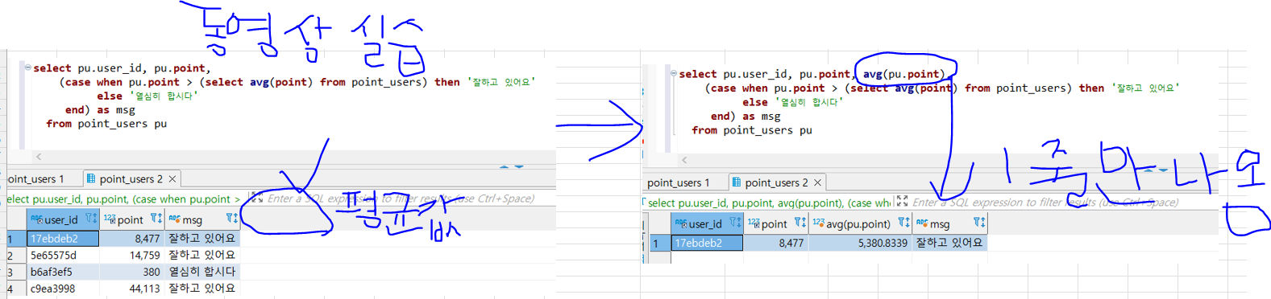This screenshot has height=299, width=1271.
Task: Click the string type icon of right msg header
Action: [922, 223]
